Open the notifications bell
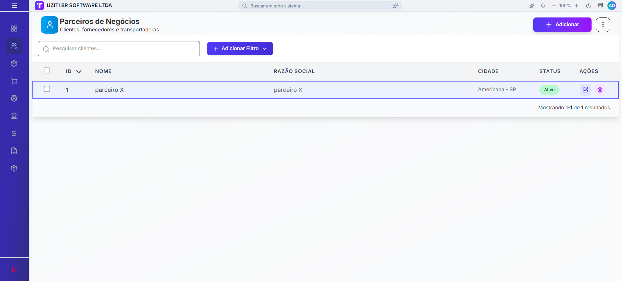The height and width of the screenshot is (281, 622). point(543,6)
